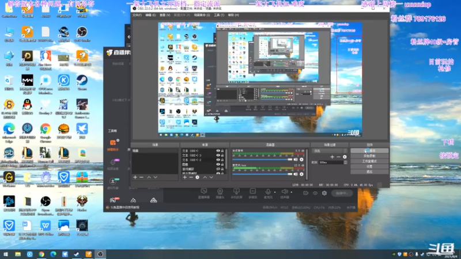Open the 查看(V) menu in OBS
This screenshot has width=461, height=259.
[x=165, y=15]
